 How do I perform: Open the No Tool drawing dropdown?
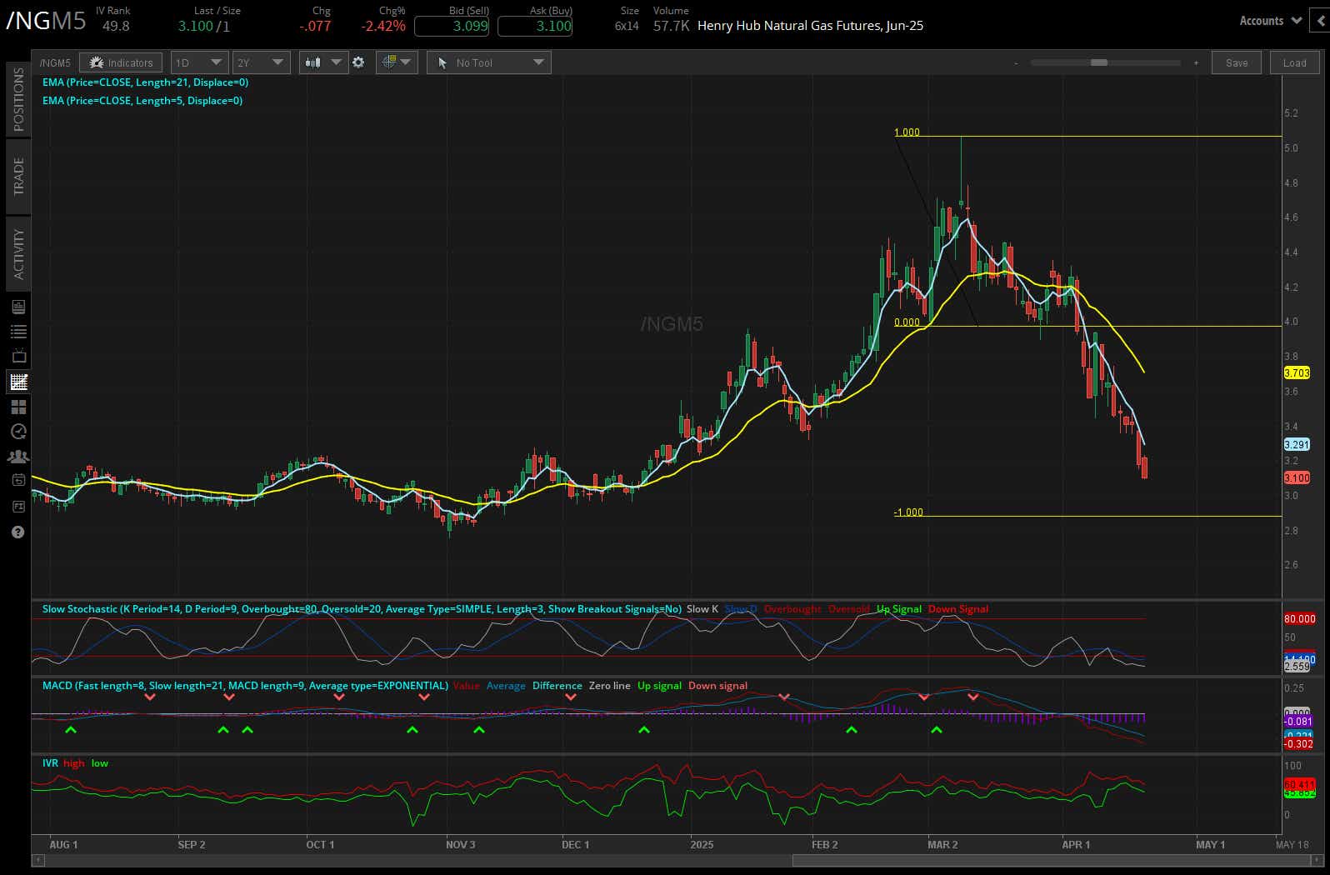[x=489, y=62]
